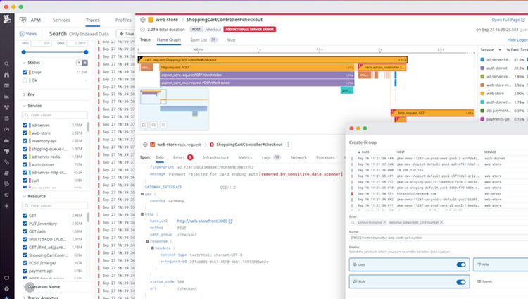Uncheck the Error status checkbox
This screenshot has height=299, width=528.
click(25, 72)
